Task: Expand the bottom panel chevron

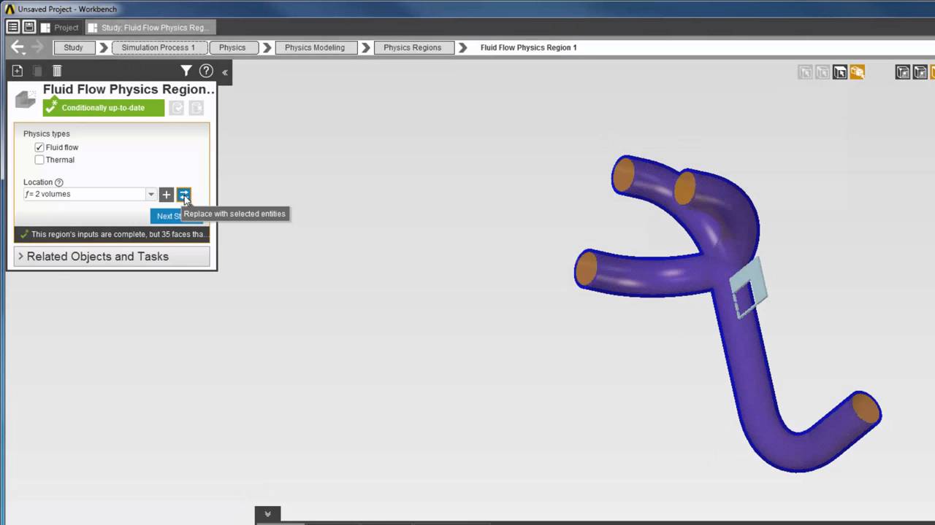Action: pos(267,514)
